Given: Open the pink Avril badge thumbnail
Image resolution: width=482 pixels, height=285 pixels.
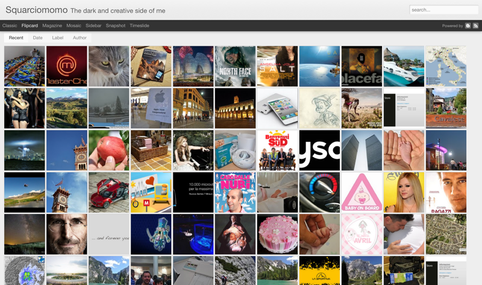Looking at the screenshot, I should 362,234.
